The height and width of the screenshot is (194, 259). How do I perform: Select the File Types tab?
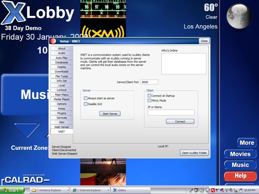click(x=62, y=76)
